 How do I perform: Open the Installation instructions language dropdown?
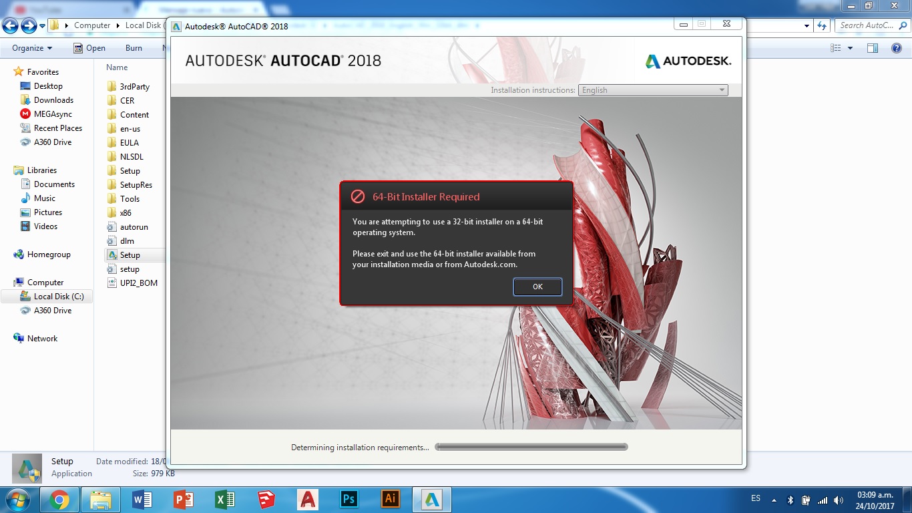(x=722, y=90)
